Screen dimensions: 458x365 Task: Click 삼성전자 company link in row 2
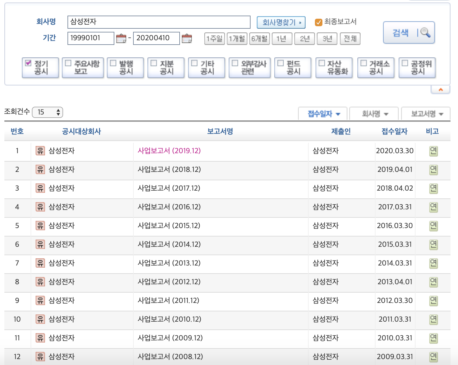(62, 169)
